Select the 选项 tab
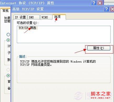 tap(59, 17)
